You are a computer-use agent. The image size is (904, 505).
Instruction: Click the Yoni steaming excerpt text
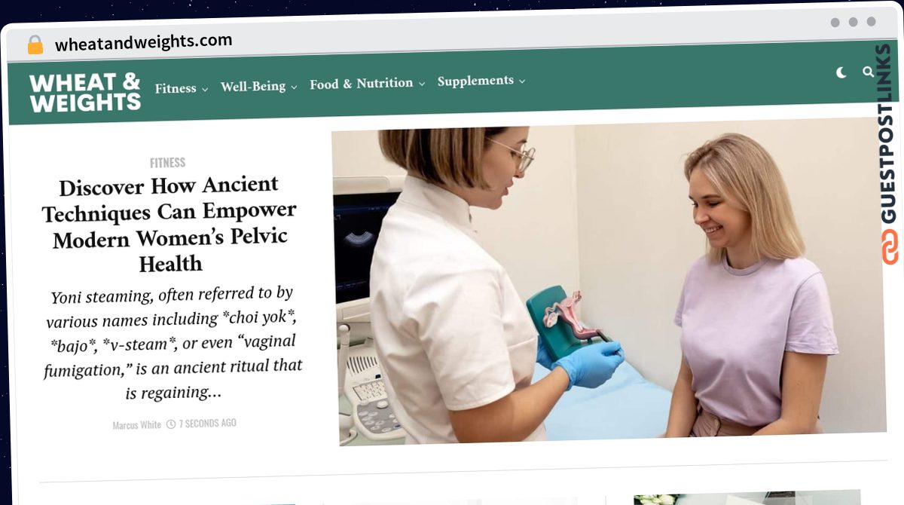[174, 343]
